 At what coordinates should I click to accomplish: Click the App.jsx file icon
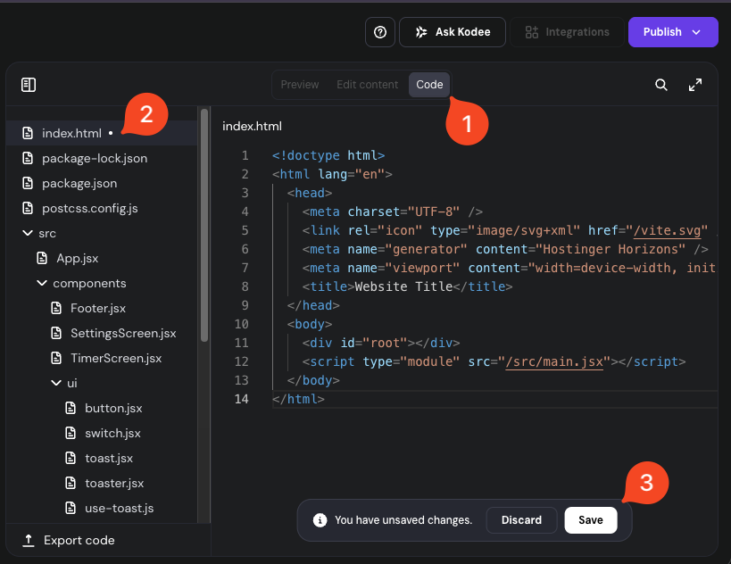tap(42, 258)
